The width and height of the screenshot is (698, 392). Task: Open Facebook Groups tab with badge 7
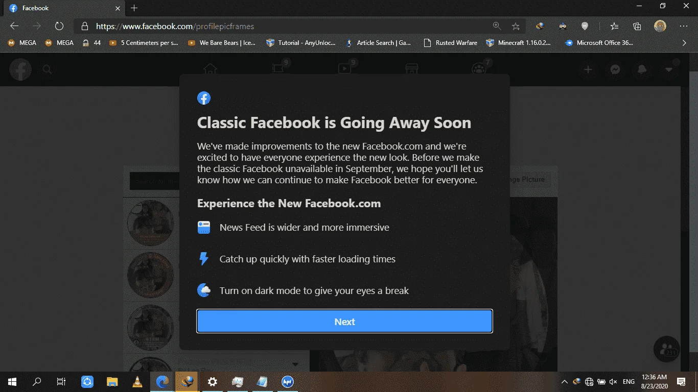[x=479, y=69]
